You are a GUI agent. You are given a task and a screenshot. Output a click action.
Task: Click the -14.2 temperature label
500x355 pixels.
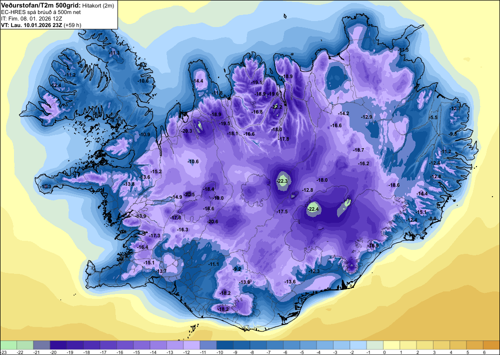click(343, 114)
